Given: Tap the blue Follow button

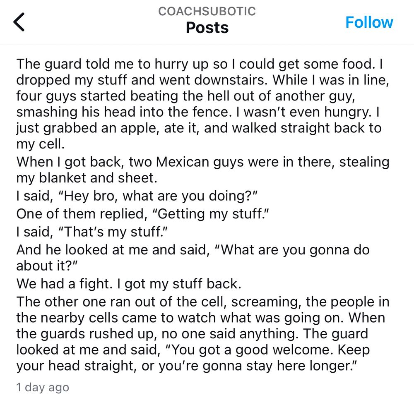Looking at the screenshot, I should tap(369, 22).
